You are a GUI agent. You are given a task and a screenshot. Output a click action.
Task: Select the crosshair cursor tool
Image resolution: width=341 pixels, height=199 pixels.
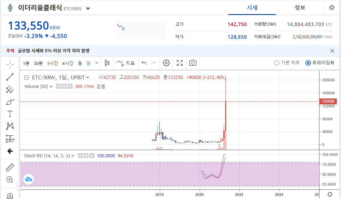tap(10, 65)
